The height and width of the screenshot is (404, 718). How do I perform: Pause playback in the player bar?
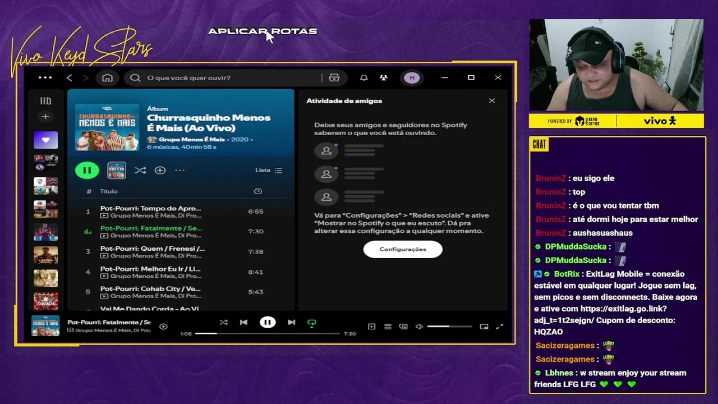[268, 322]
